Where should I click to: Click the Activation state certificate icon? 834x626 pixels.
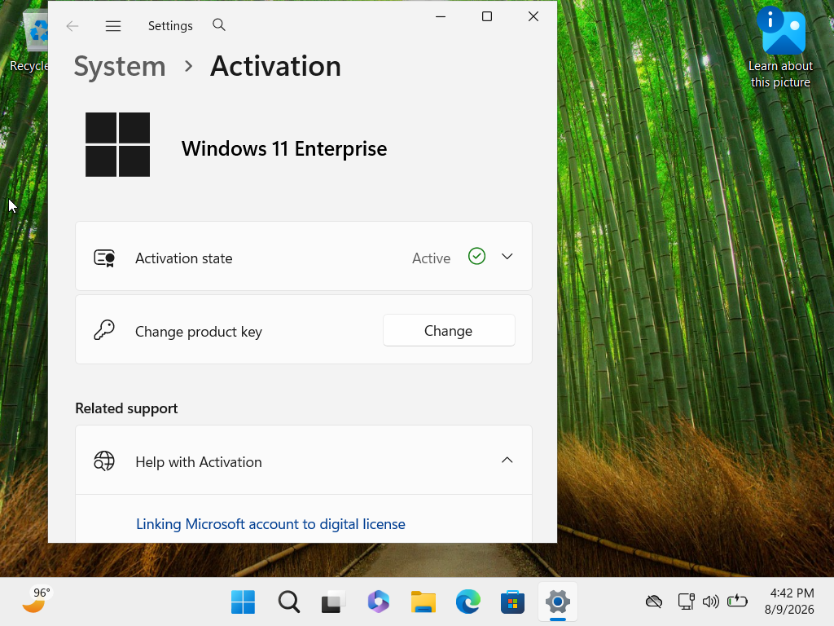tap(104, 258)
